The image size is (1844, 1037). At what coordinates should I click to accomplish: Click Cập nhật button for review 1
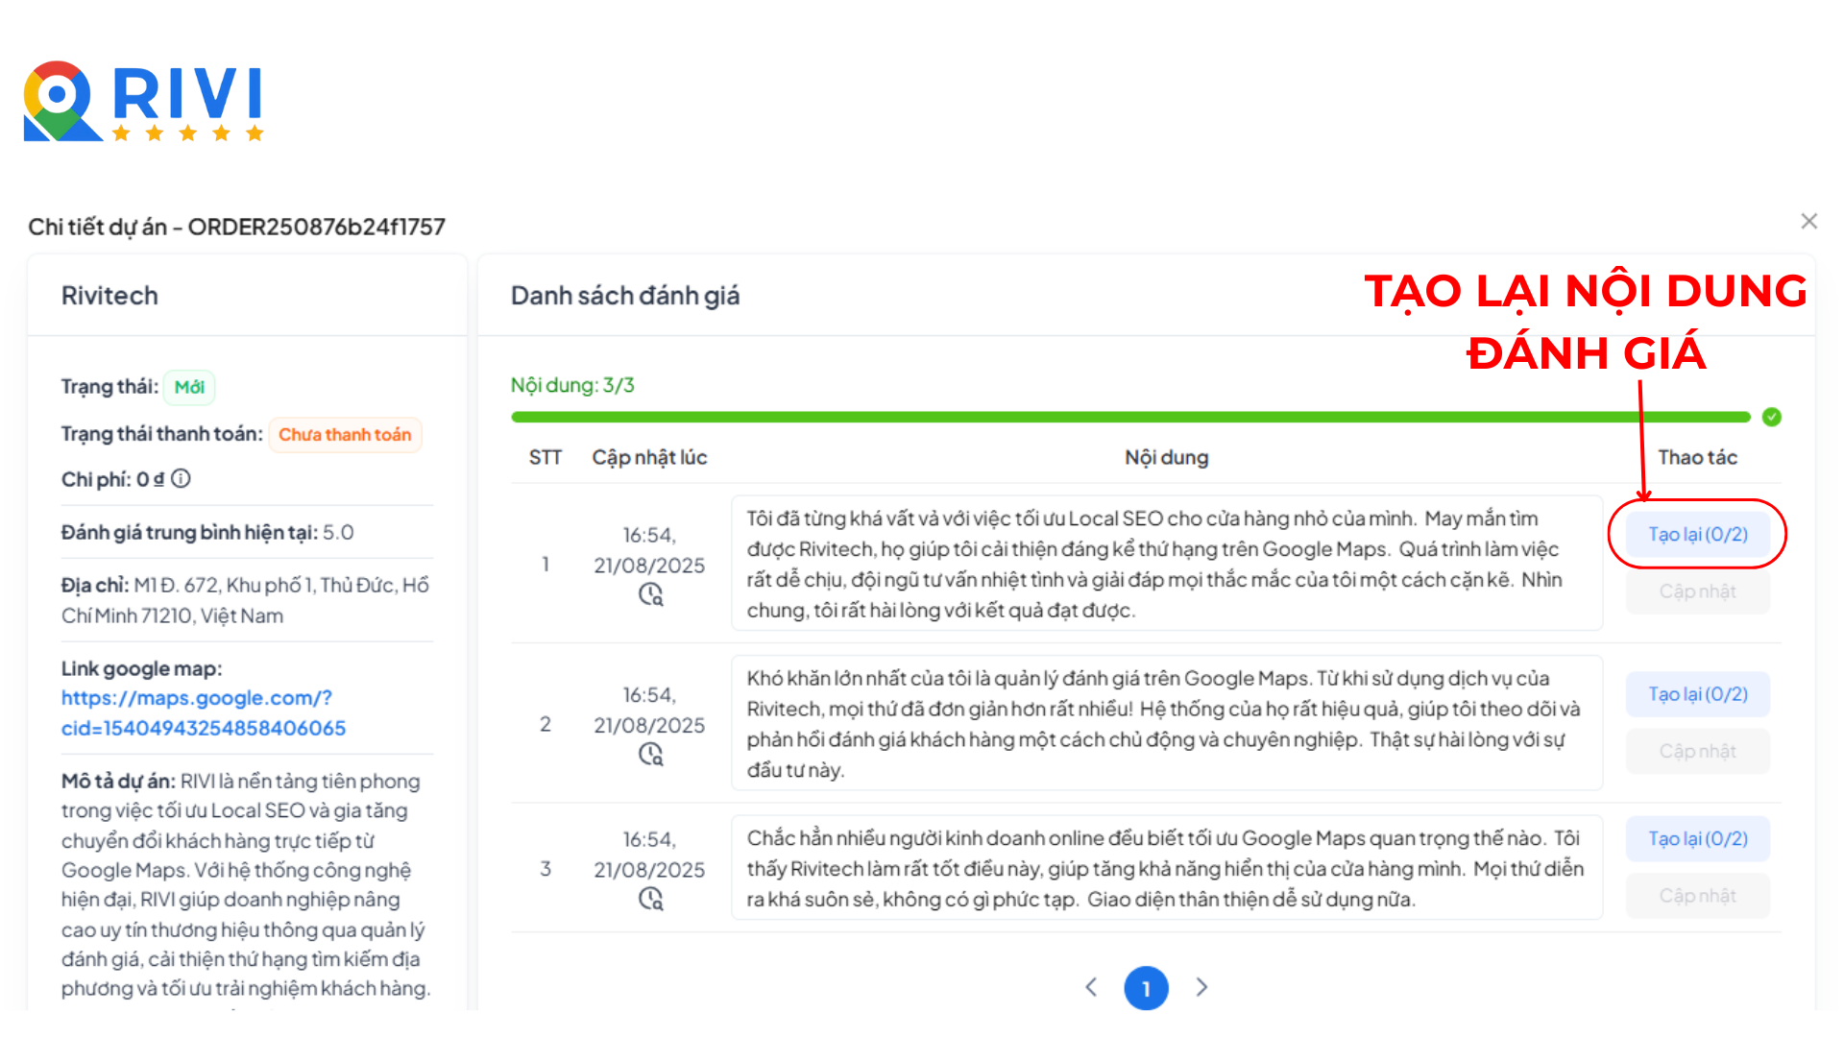(x=1697, y=591)
